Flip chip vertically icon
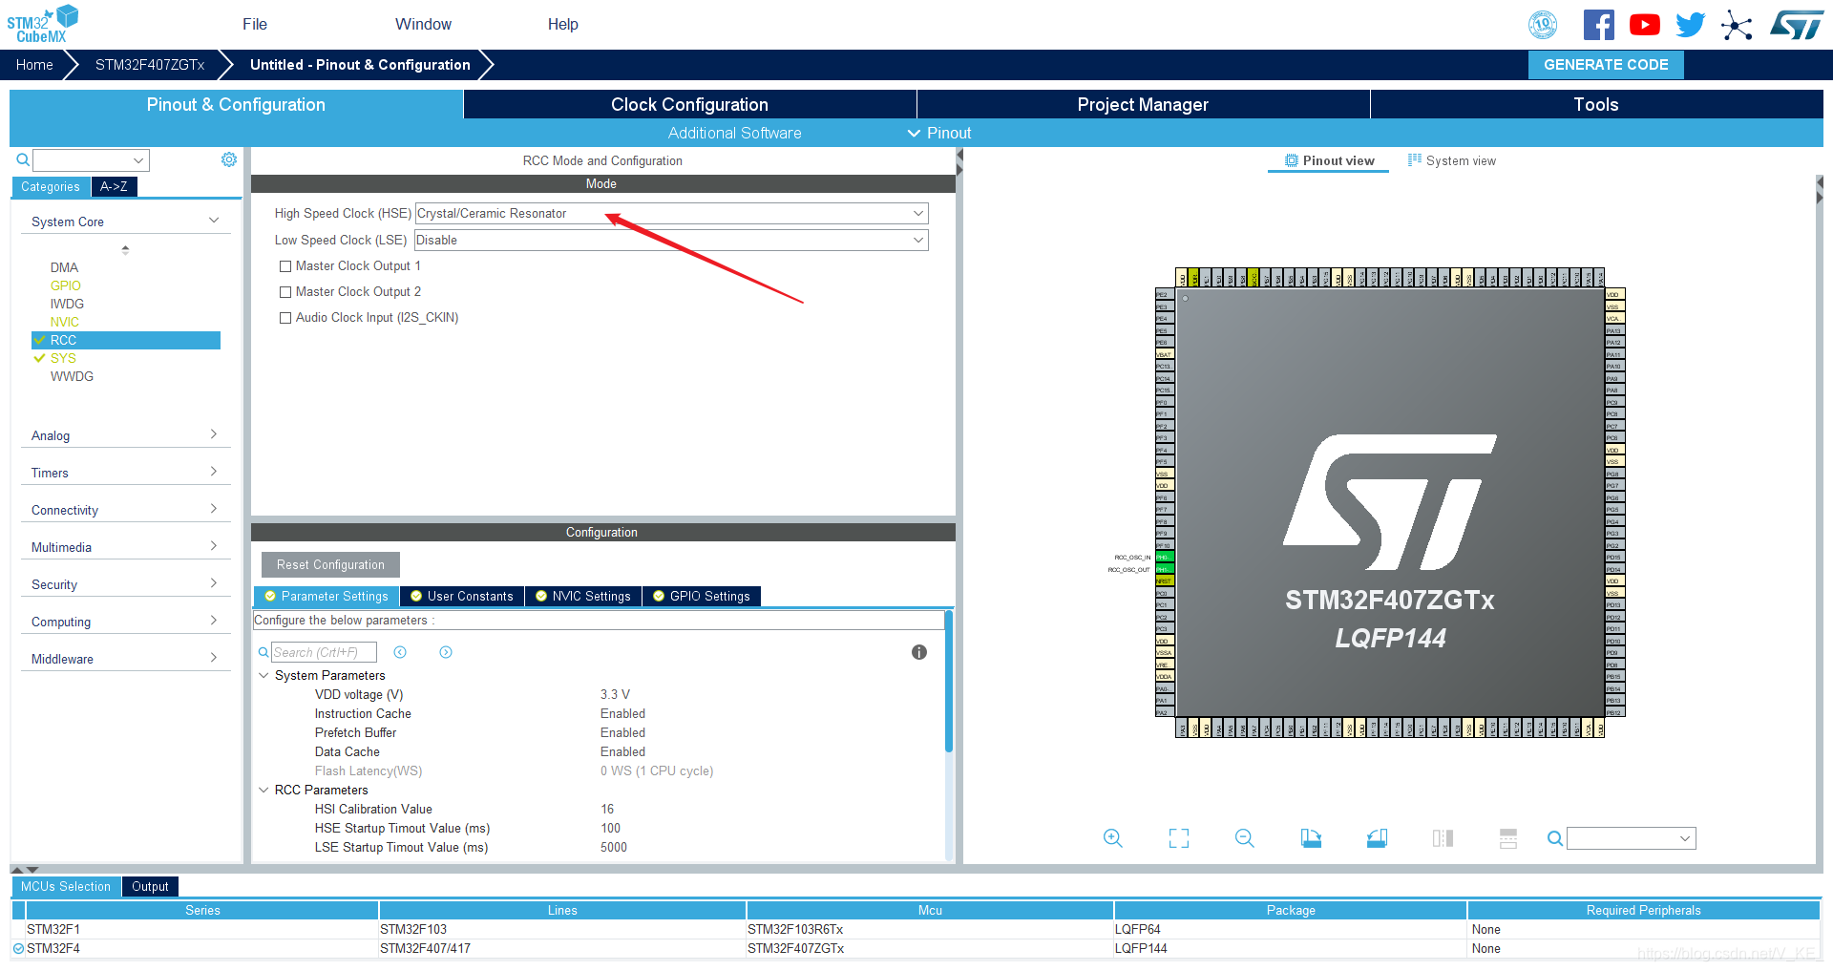 1508,838
